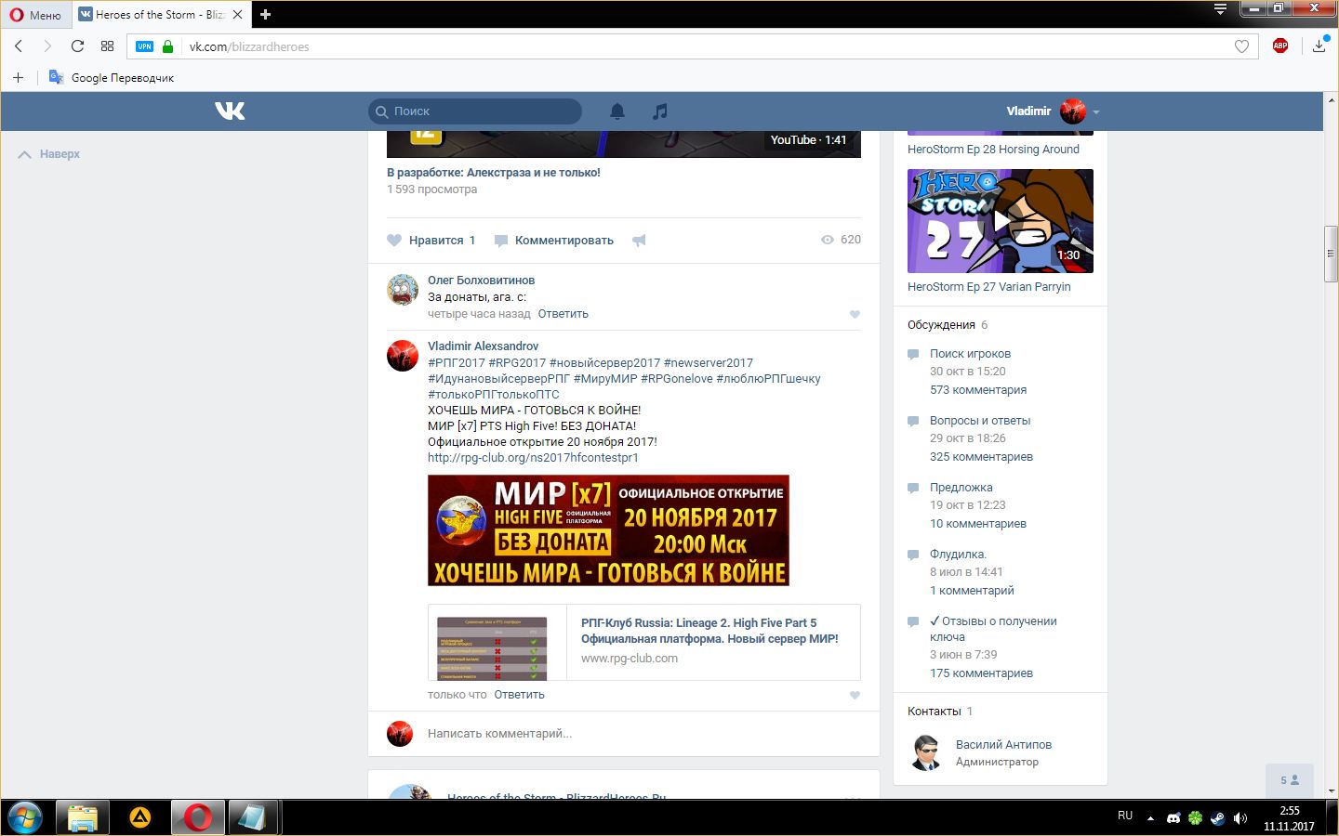
Task: Open File Explorer on taskbar
Action: click(83, 817)
